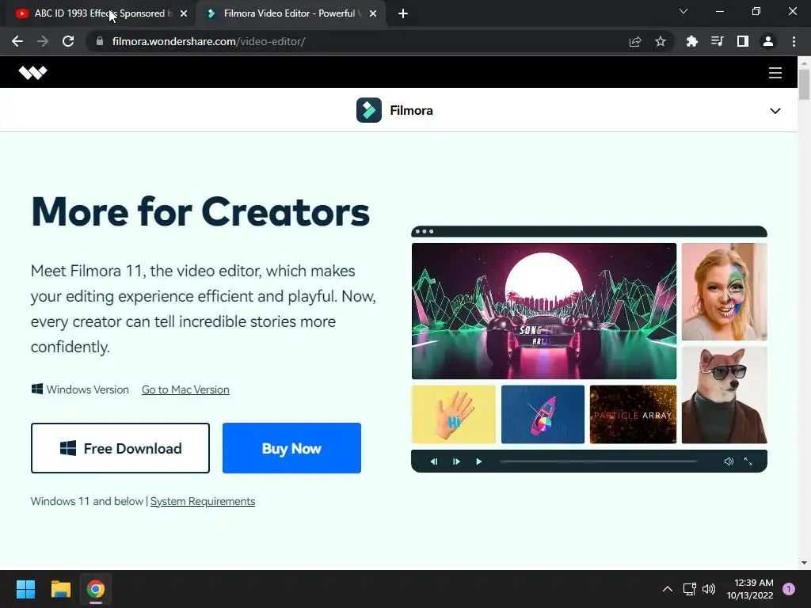Screen dimensions: 811x608
Task: Click the play button in preview
Action: pyautogui.click(x=479, y=462)
